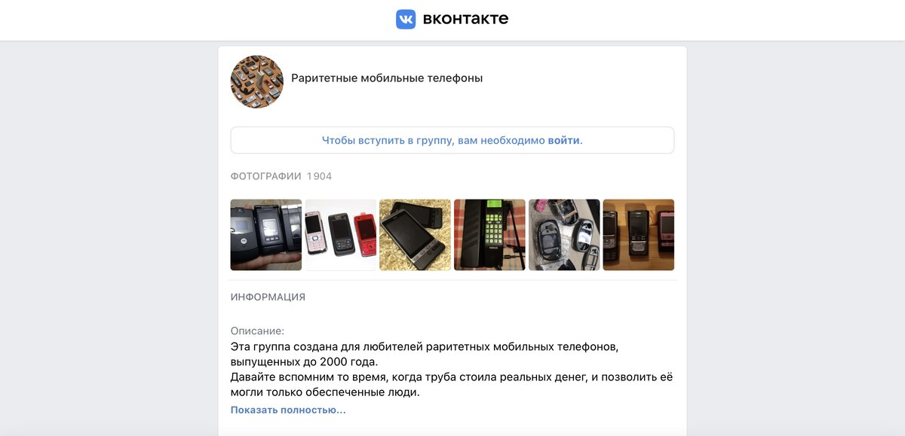Click the second description line about труба

click(452, 385)
